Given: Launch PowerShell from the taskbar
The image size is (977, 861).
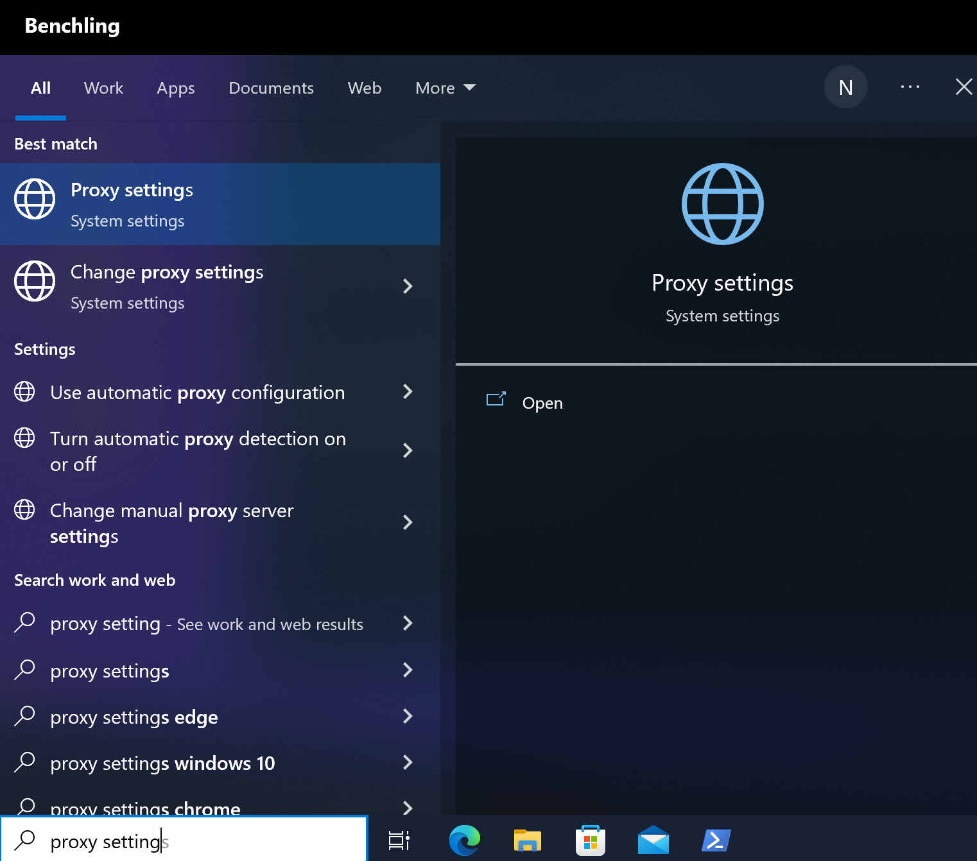Looking at the screenshot, I should click(x=716, y=840).
